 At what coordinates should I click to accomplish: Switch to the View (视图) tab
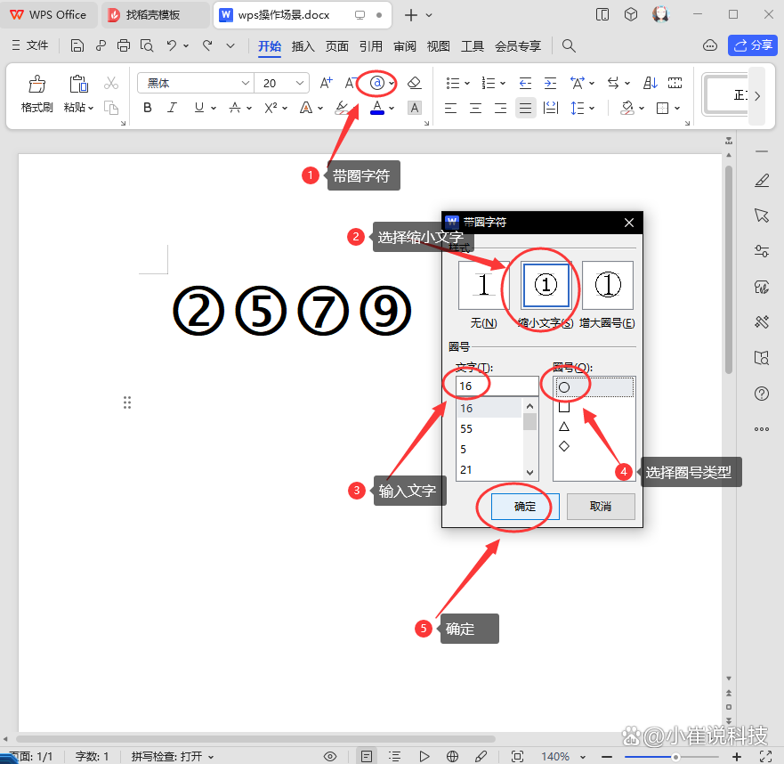pyautogui.click(x=438, y=46)
